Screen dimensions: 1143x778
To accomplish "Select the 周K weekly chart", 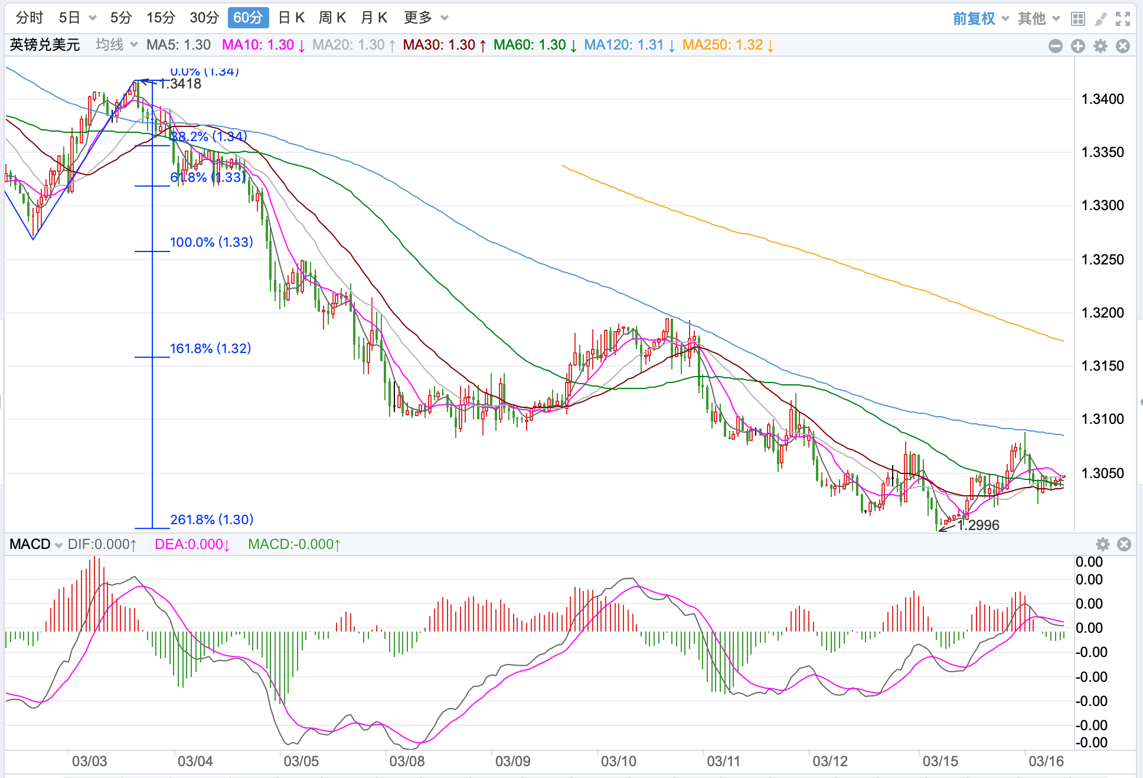I will click(332, 18).
